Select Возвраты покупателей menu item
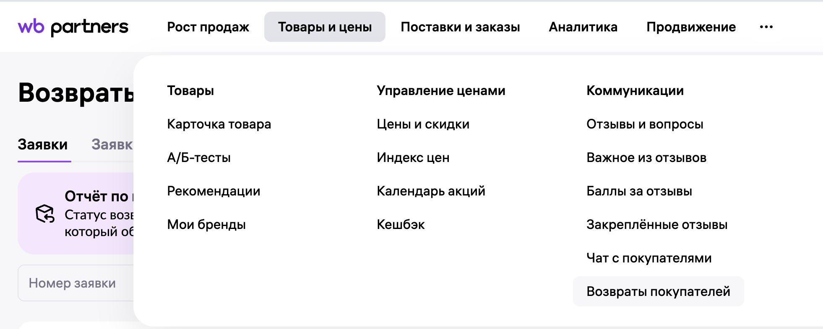 point(658,291)
